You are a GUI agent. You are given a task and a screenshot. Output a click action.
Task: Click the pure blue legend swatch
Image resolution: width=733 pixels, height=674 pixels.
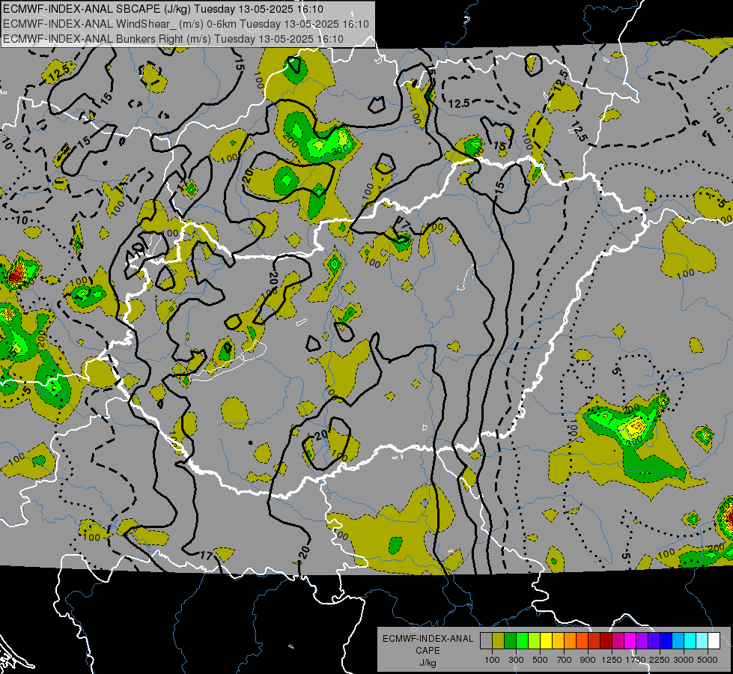(666, 641)
